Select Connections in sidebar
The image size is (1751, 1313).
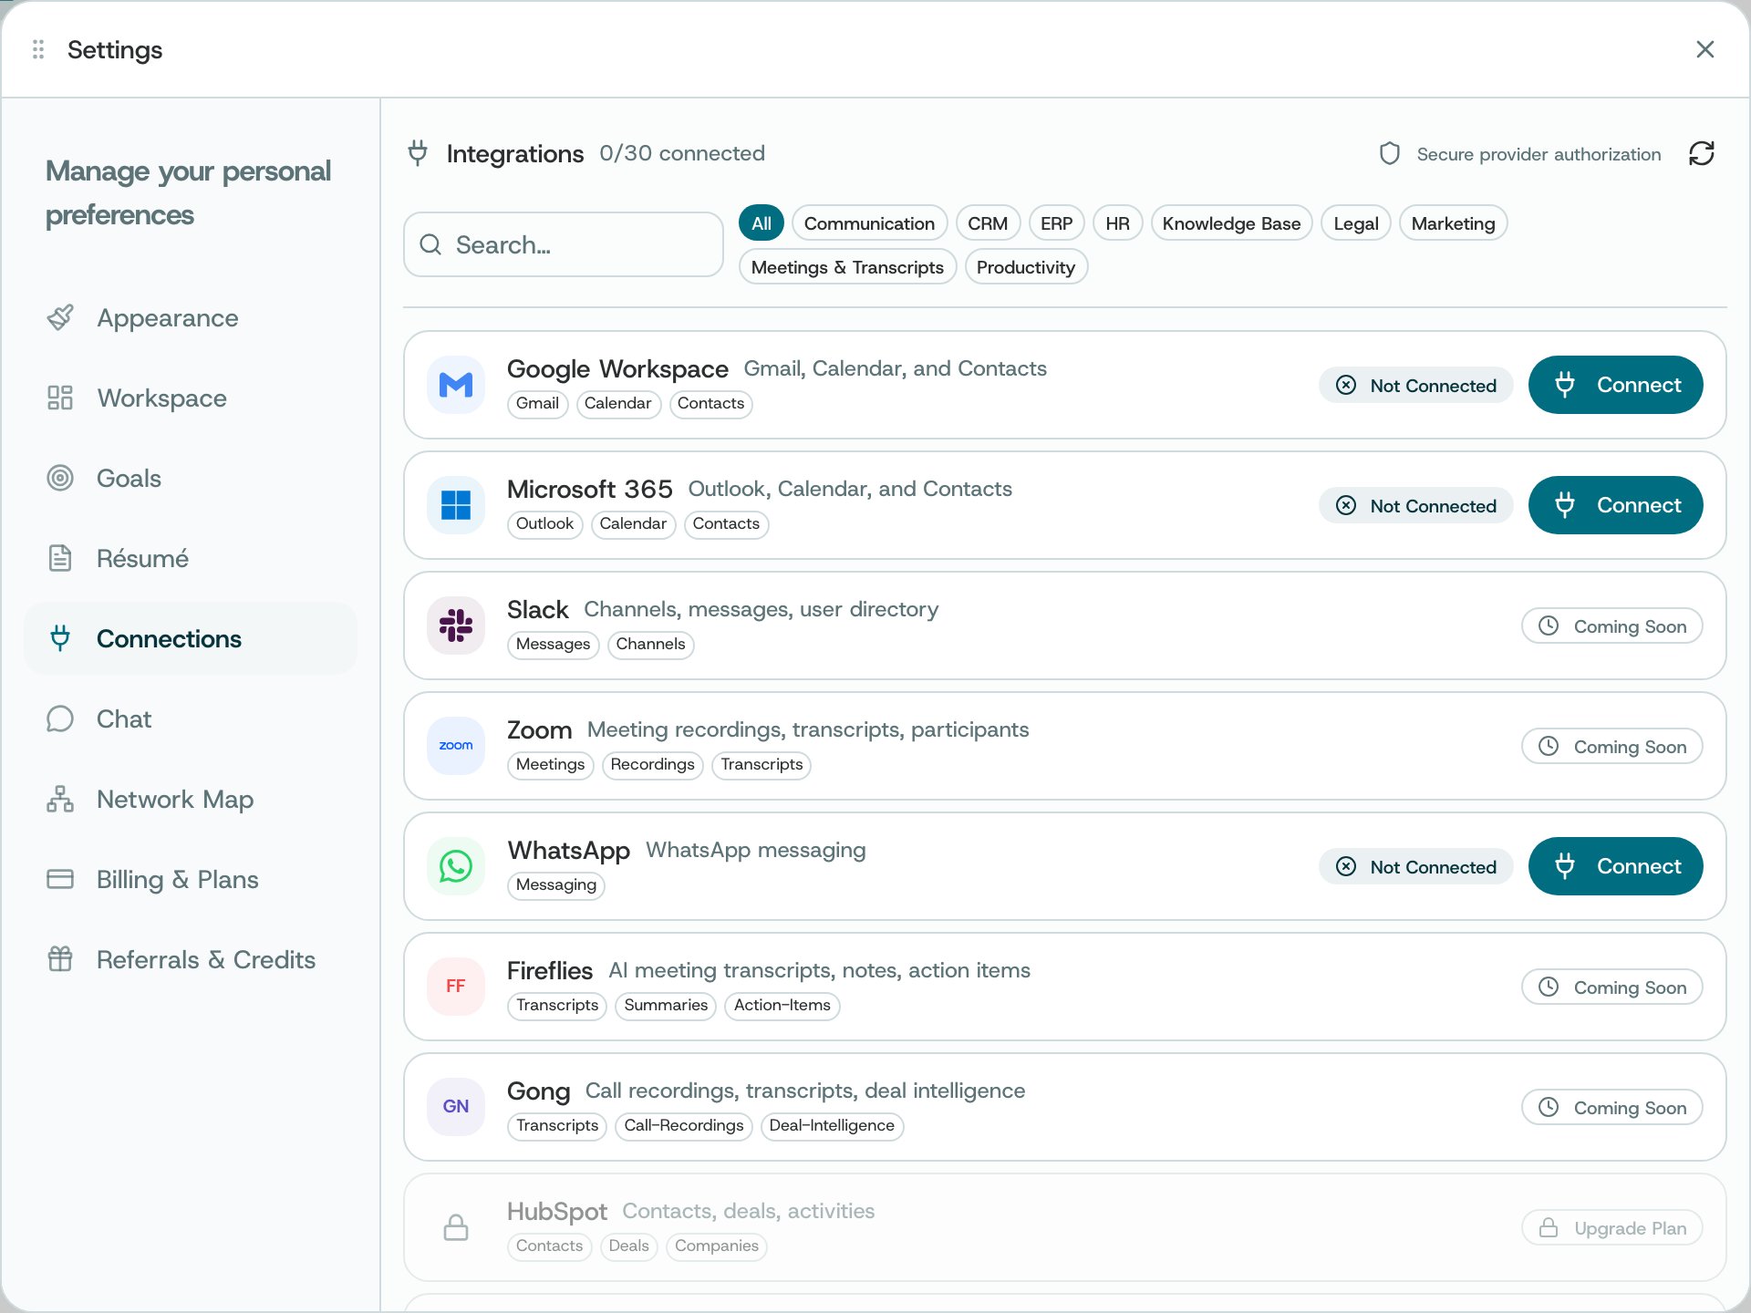pyautogui.click(x=190, y=638)
